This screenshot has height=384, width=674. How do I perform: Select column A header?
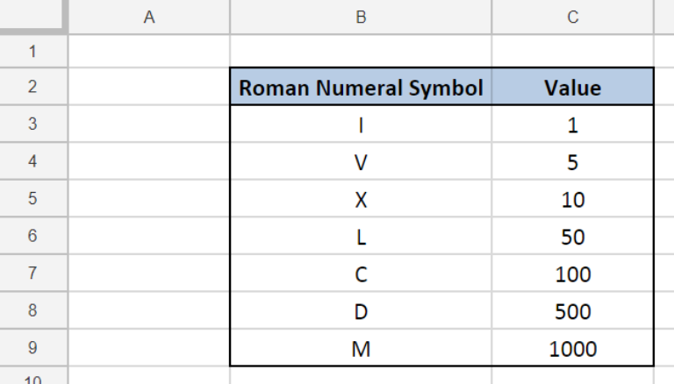(148, 17)
